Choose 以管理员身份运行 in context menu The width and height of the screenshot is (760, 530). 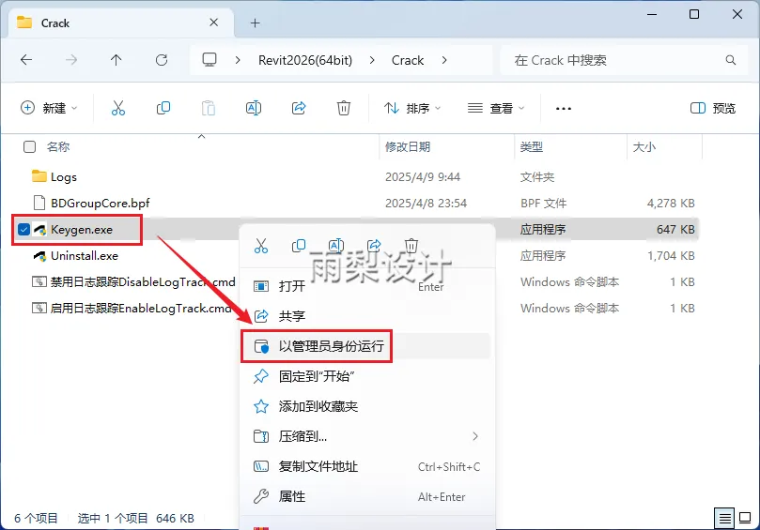(x=367, y=346)
